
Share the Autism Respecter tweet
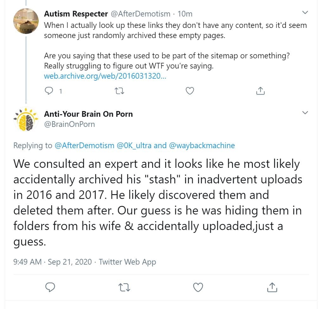coord(260,91)
